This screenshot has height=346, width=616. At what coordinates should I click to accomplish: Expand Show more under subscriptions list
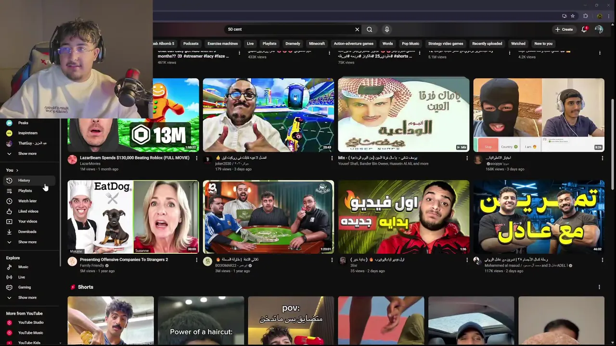pyautogui.click(x=30, y=154)
